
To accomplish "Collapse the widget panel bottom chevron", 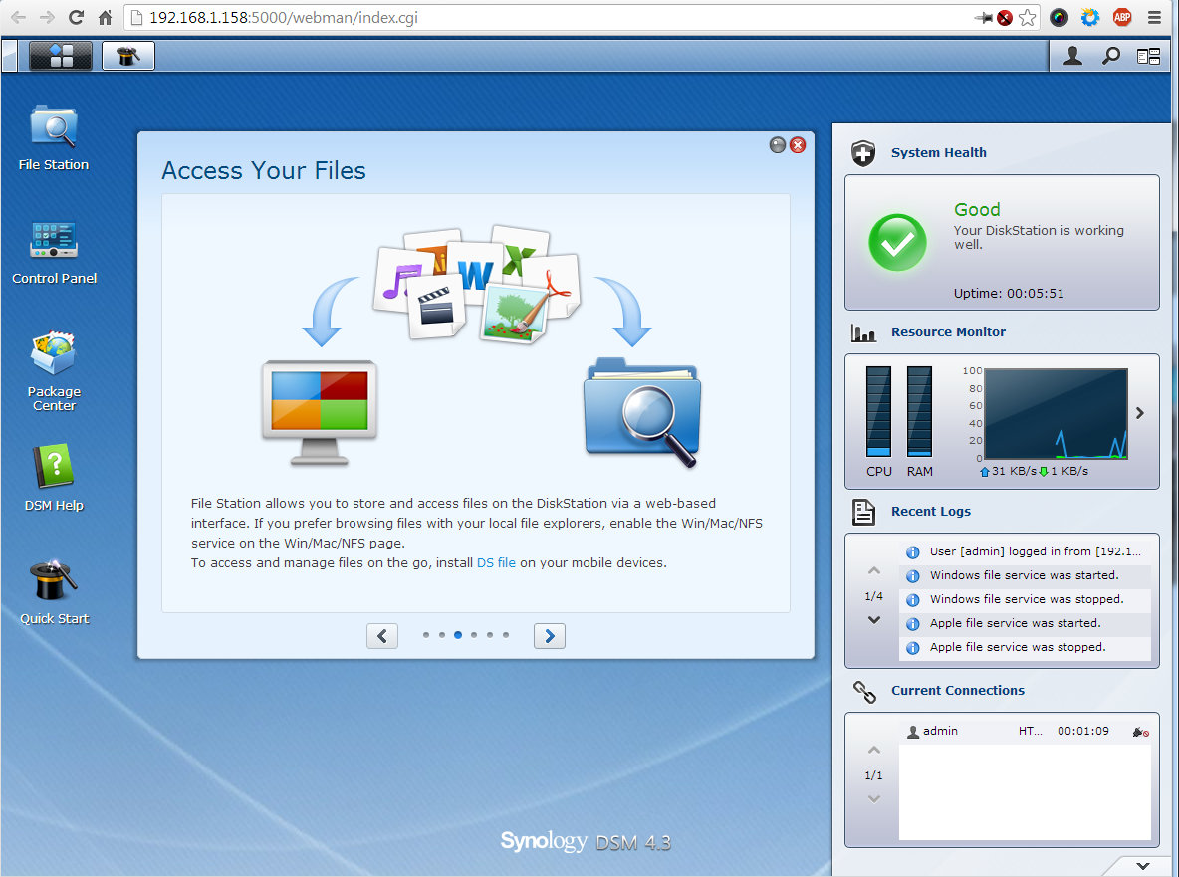I will click(1142, 866).
